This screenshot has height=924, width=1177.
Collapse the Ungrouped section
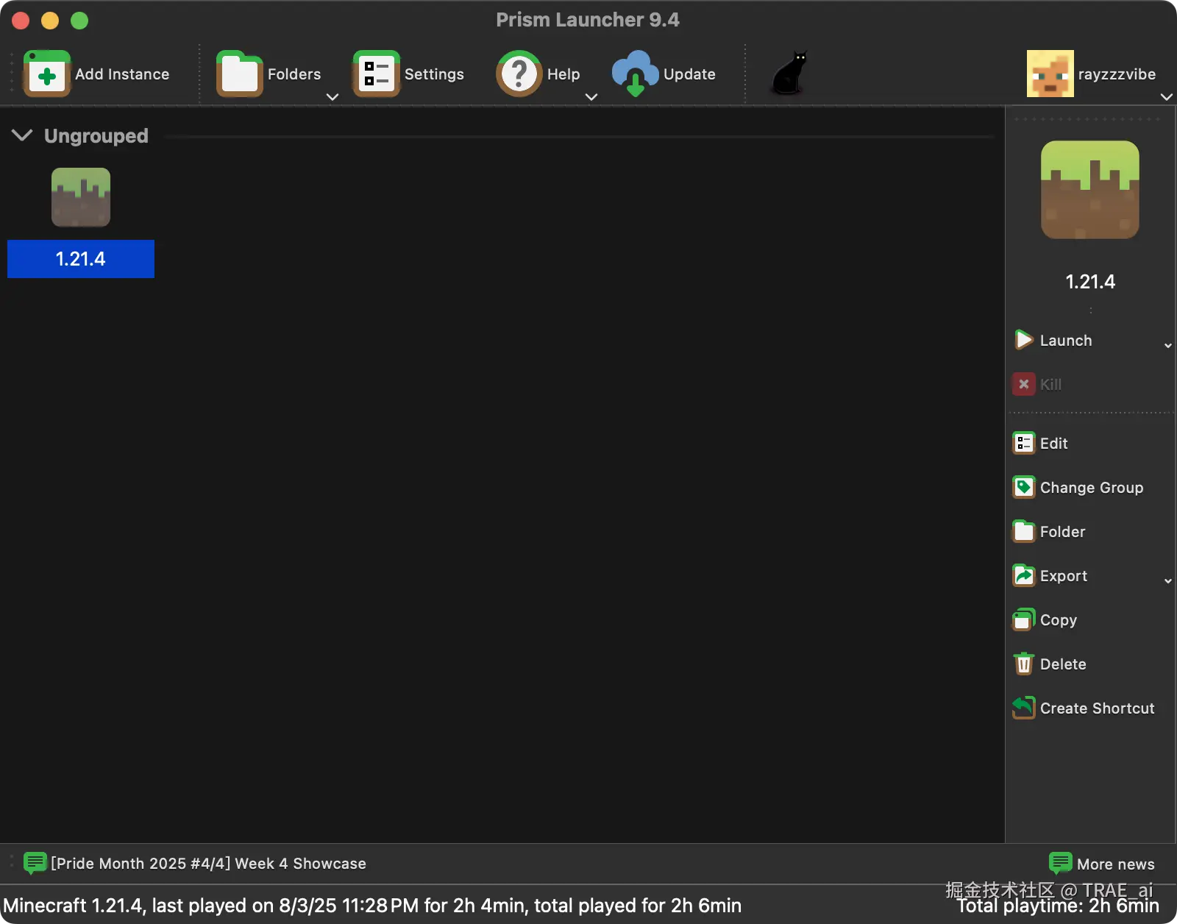[22, 135]
